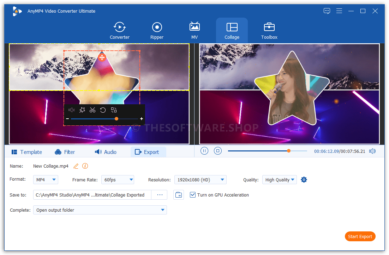Open the Resolution 1920x1080 dropdown
This screenshot has height=255, width=389.
200,180
